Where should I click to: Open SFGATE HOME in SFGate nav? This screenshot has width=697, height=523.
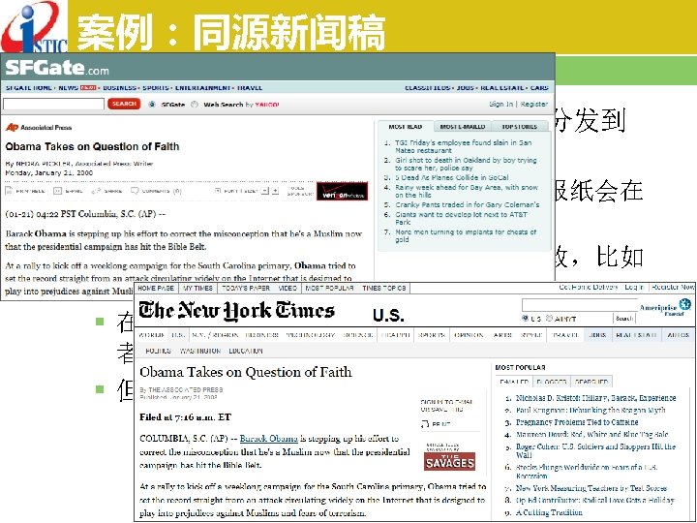29,88
